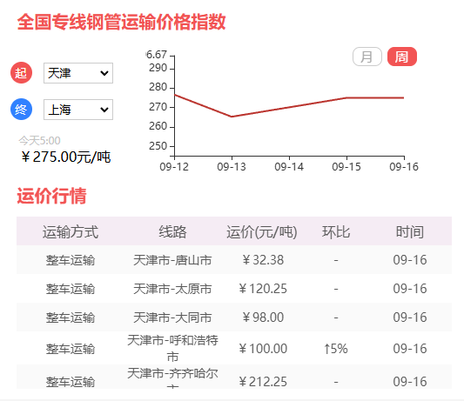The height and width of the screenshot is (401, 464).
Task: Switch chart to 周 weekly view
Action: coord(402,57)
